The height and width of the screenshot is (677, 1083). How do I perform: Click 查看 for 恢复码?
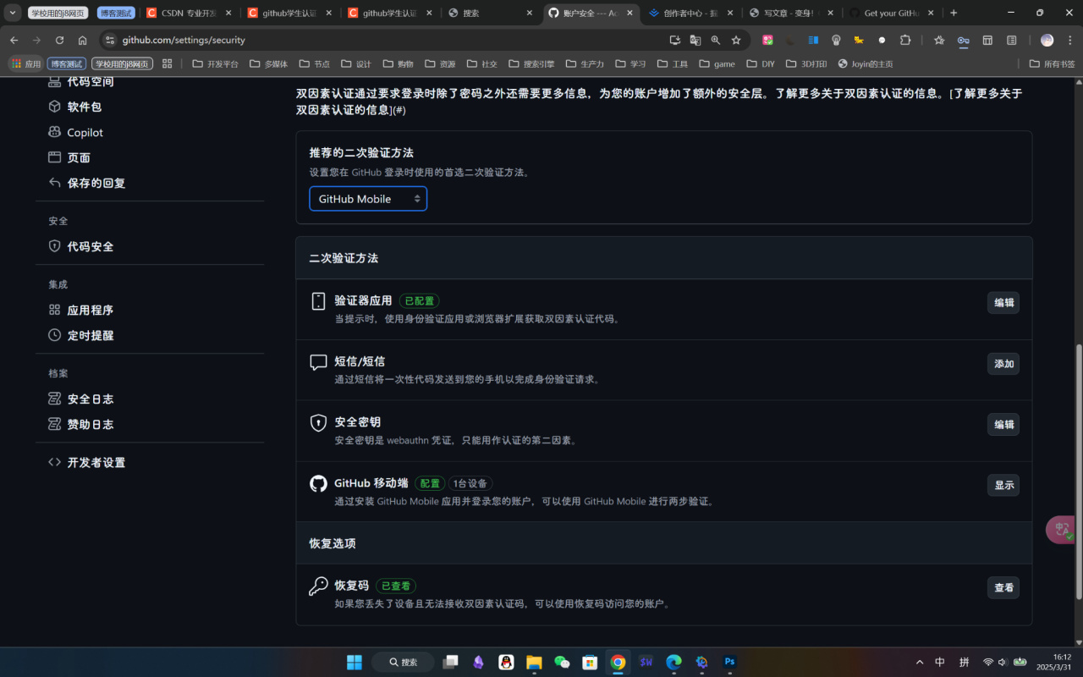1003,587
